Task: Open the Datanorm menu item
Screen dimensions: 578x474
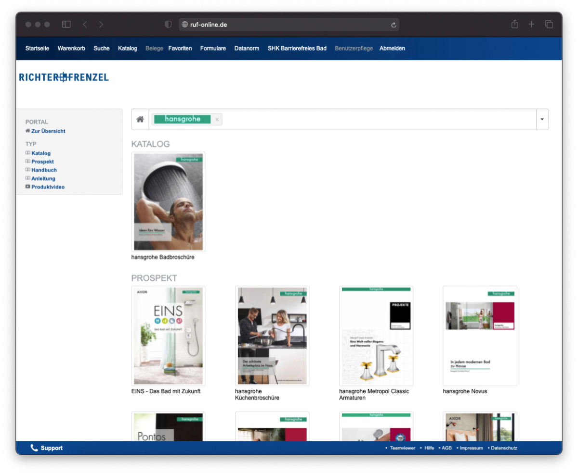Action: pyautogui.click(x=247, y=49)
